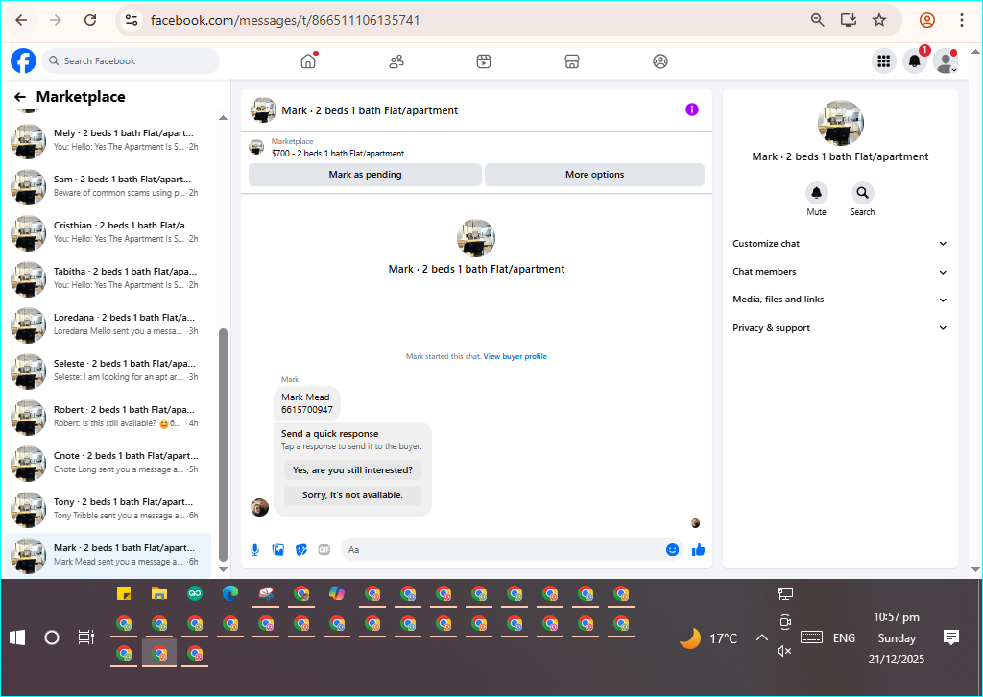The width and height of the screenshot is (983, 697).
Task: Show hidden system tray icons
Action: coord(761,638)
